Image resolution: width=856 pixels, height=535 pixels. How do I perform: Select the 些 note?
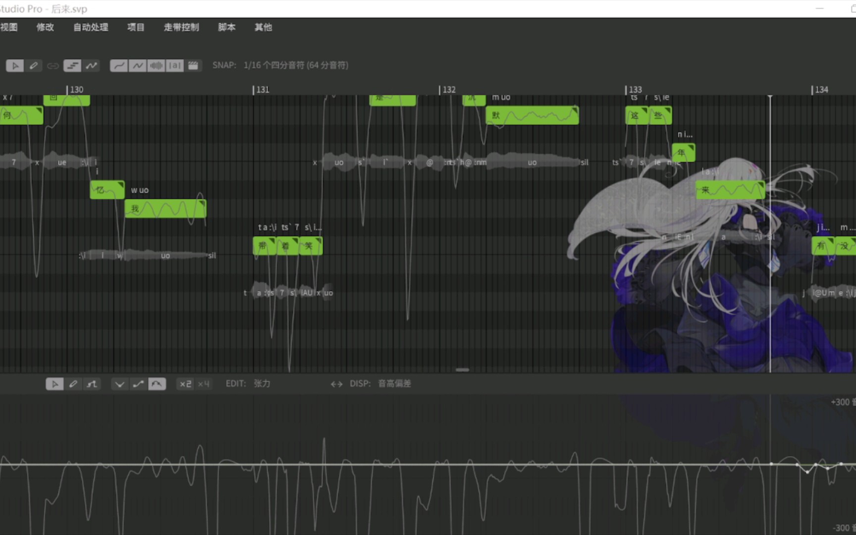(660, 115)
